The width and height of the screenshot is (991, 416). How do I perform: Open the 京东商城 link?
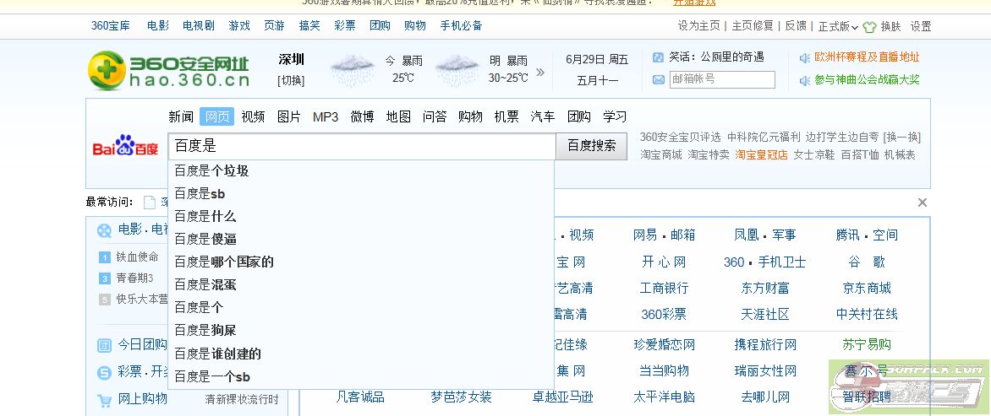867,288
